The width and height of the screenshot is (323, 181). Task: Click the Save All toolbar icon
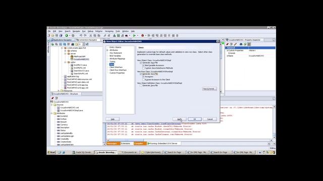[61, 36]
